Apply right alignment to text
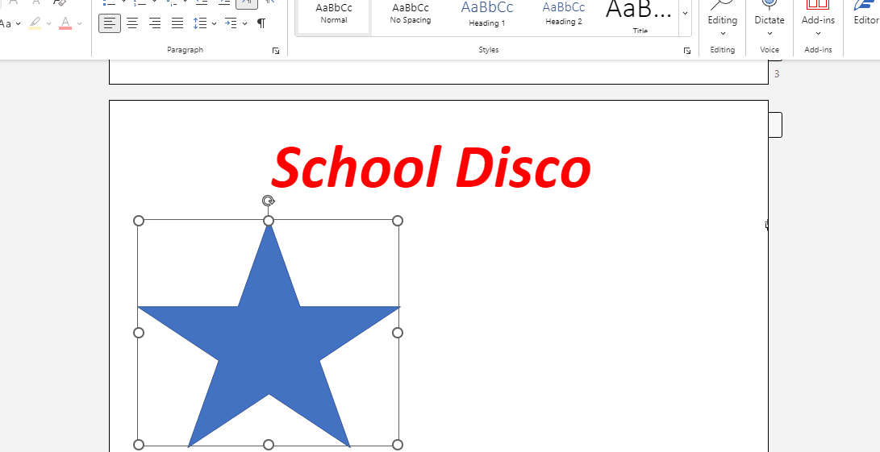 [155, 23]
